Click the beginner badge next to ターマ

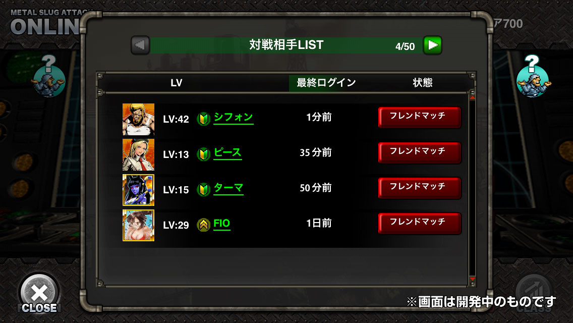204,189
